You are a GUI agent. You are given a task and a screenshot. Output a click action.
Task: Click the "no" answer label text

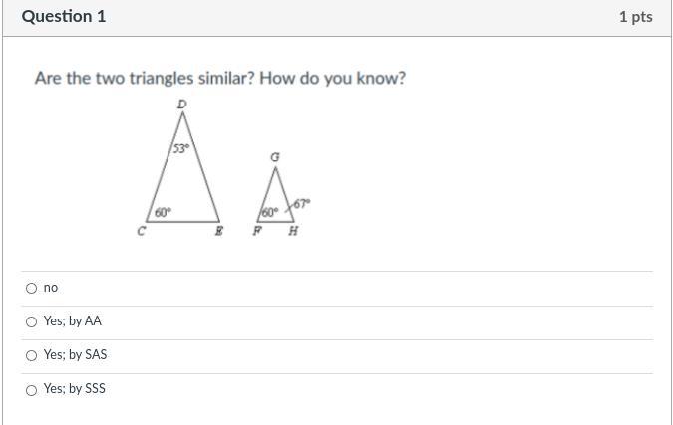[x=51, y=288]
